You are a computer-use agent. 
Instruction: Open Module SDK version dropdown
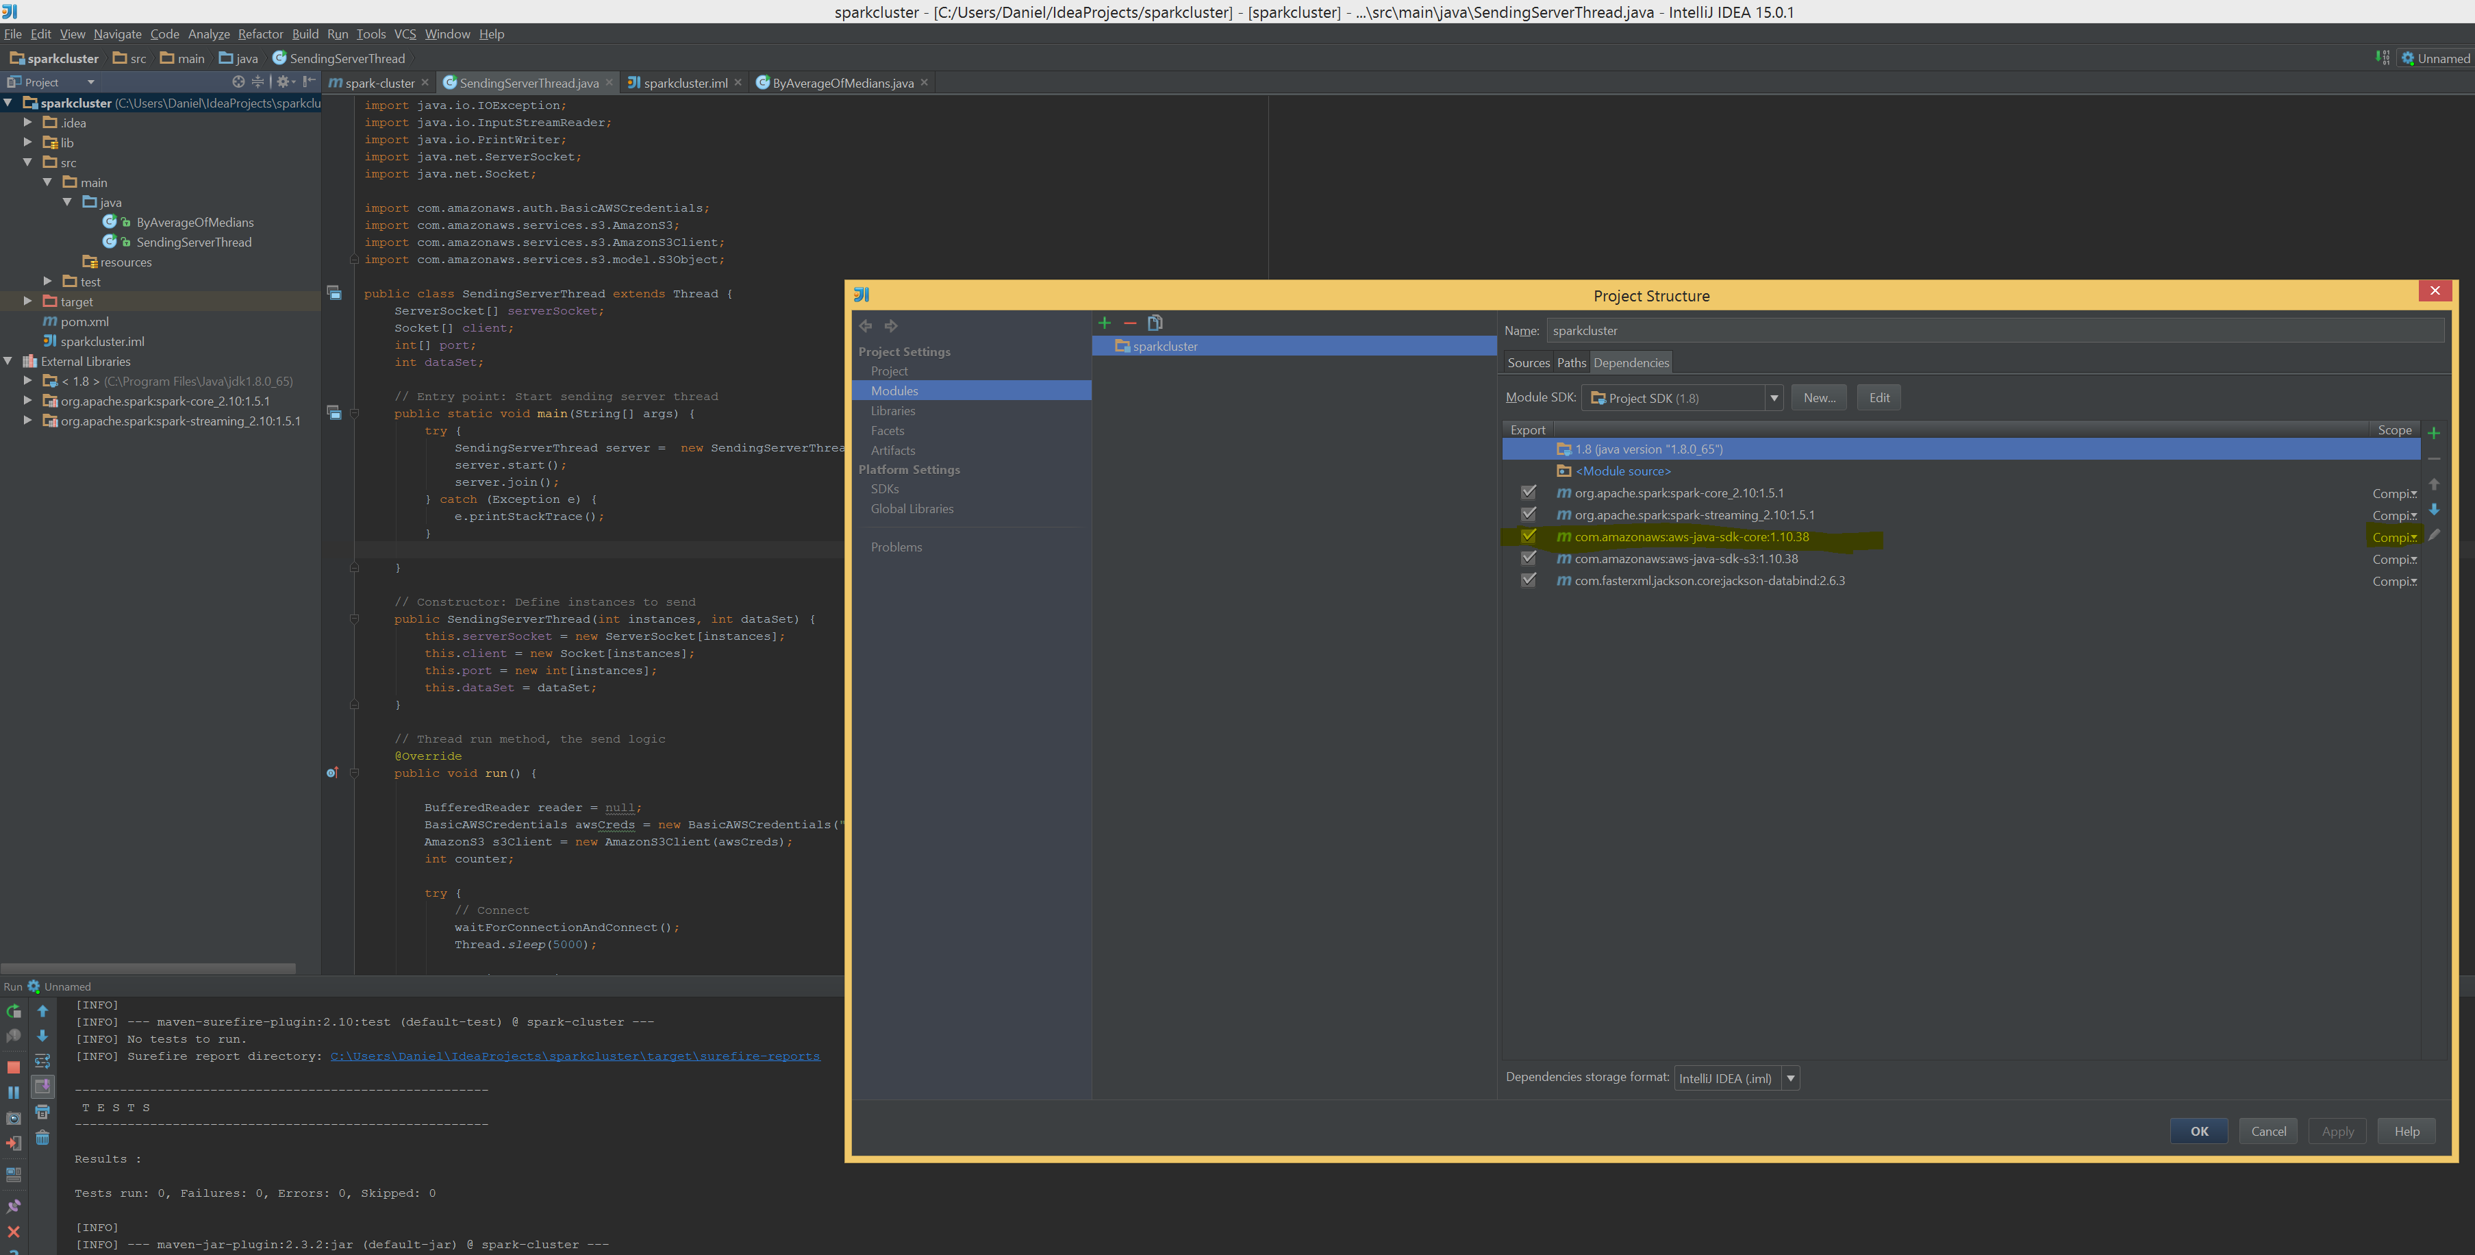pos(1772,397)
